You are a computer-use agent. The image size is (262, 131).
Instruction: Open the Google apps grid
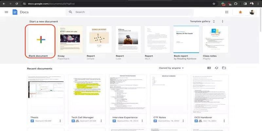(x=227, y=12)
